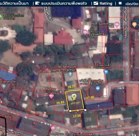This screenshot has width=139, height=136.
Task: Click the blue shopping bag company pin
Action: click(98, 89)
